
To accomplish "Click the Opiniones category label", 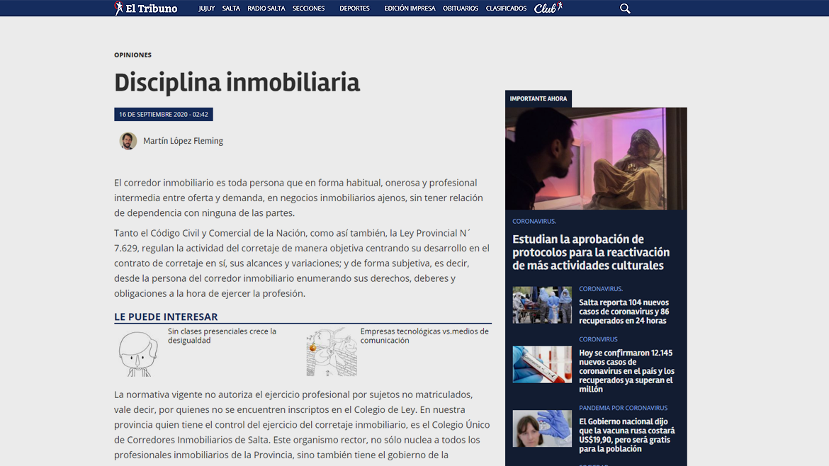I will tap(132, 55).
